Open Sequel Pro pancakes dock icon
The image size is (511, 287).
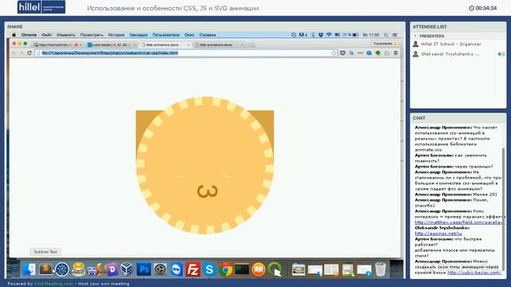pos(78,269)
